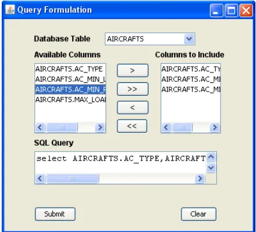Select AIRCRAFTS.AC_TYPE in Available Columns
Image resolution: width=256 pixels, height=232 pixels.
pos(70,69)
